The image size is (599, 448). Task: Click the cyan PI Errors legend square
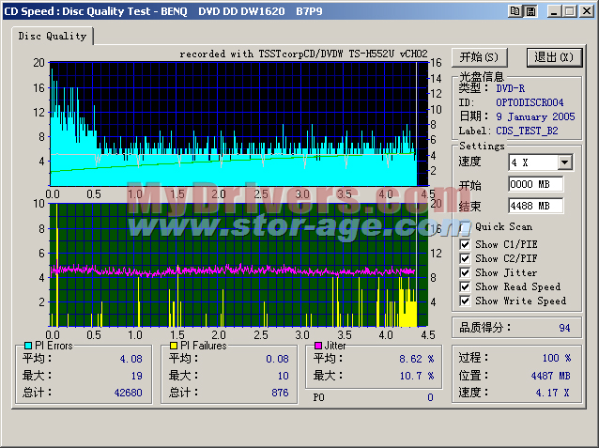coord(27,346)
